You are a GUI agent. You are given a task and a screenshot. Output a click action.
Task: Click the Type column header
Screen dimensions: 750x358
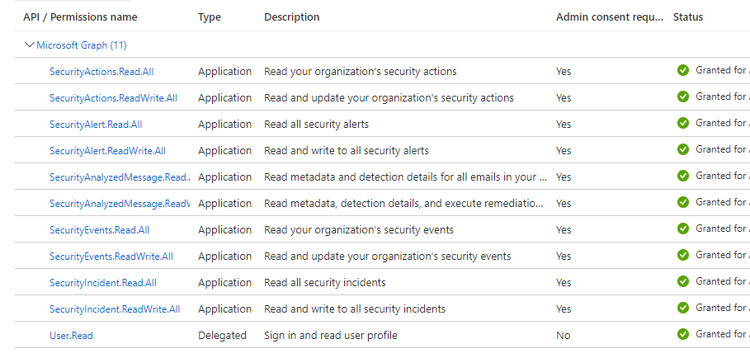[210, 17]
